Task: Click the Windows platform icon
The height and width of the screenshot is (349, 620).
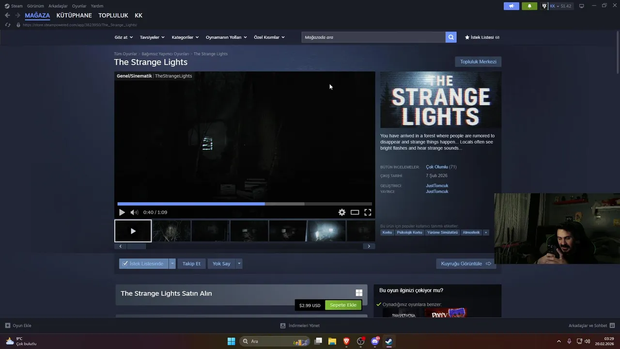Action: click(359, 293)
